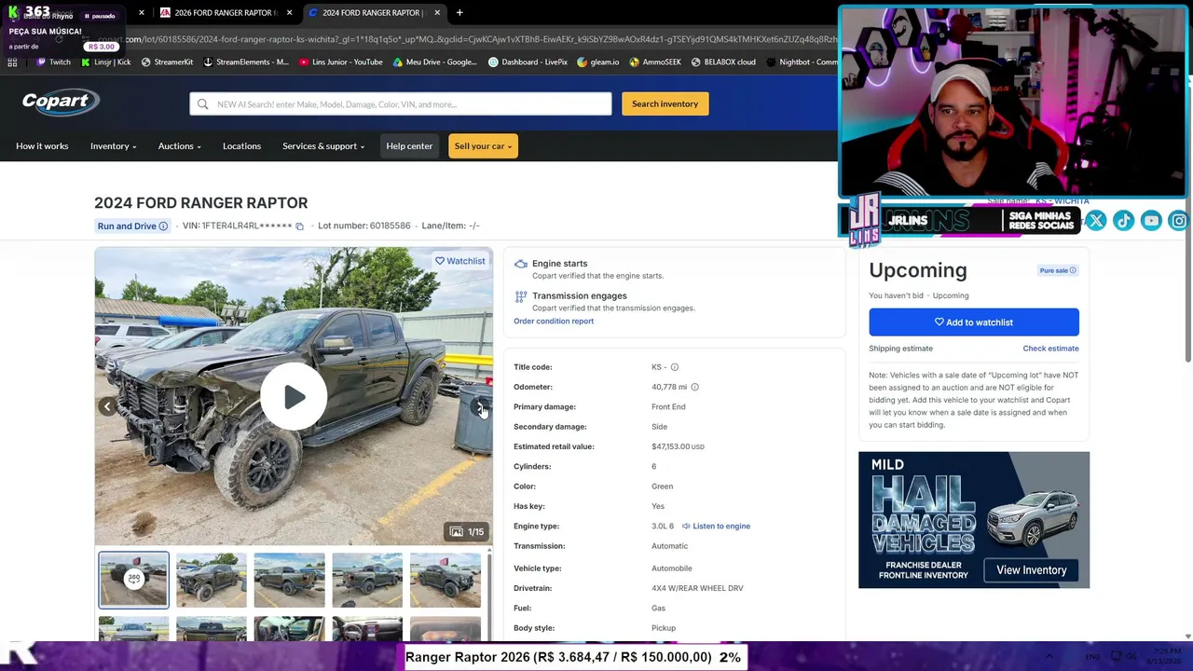The width and height of the screenshot is (1193, 671).
Task: Select the second photo thumbnail
Action: pos(212,580)
